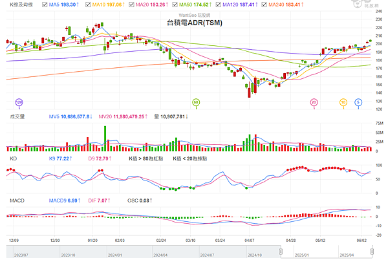
Task: Click the green 60 MA marker pin
Action: tap(196, 103)
